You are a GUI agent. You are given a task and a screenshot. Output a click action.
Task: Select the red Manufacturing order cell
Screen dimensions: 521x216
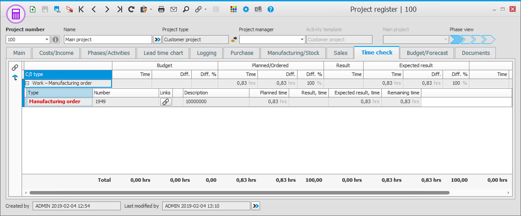point(60,101)
